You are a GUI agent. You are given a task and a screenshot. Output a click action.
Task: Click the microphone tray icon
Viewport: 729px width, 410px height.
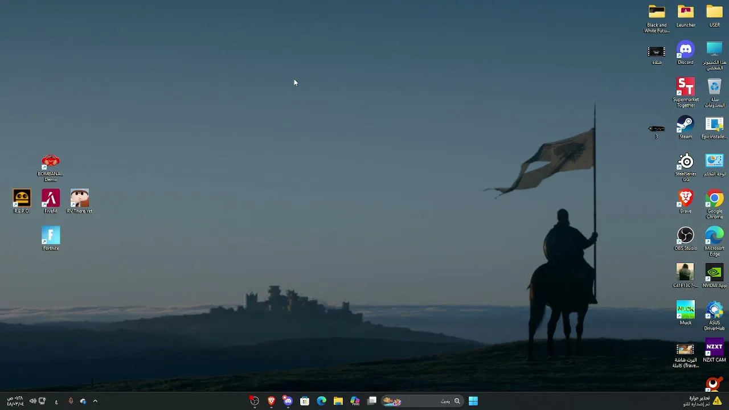tap(71, 401)
